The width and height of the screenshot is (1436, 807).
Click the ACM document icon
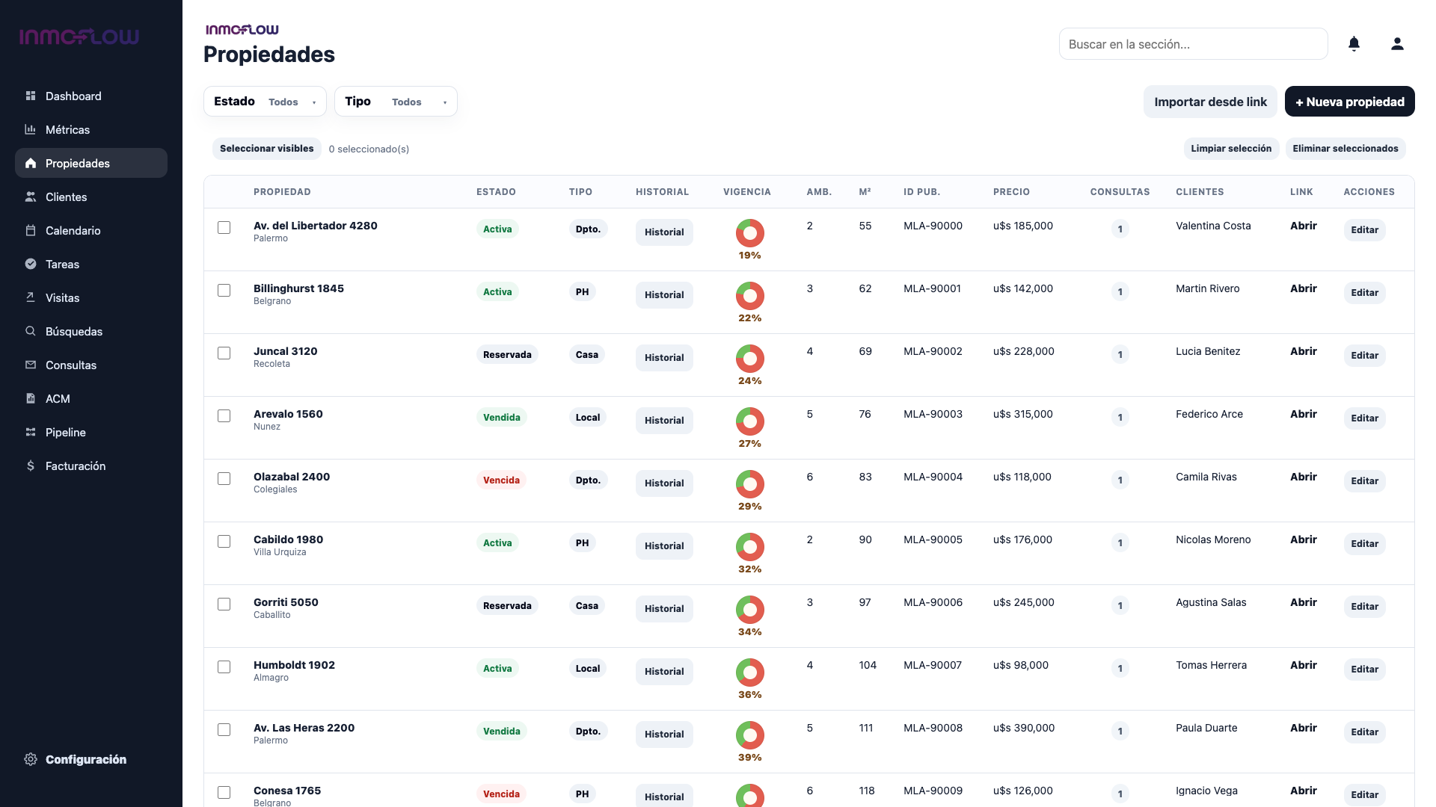click(x=31, y=398)
